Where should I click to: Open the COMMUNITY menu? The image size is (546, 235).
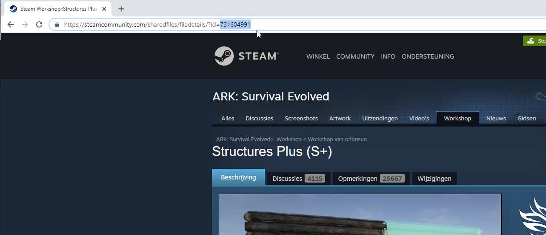[355, 56]
